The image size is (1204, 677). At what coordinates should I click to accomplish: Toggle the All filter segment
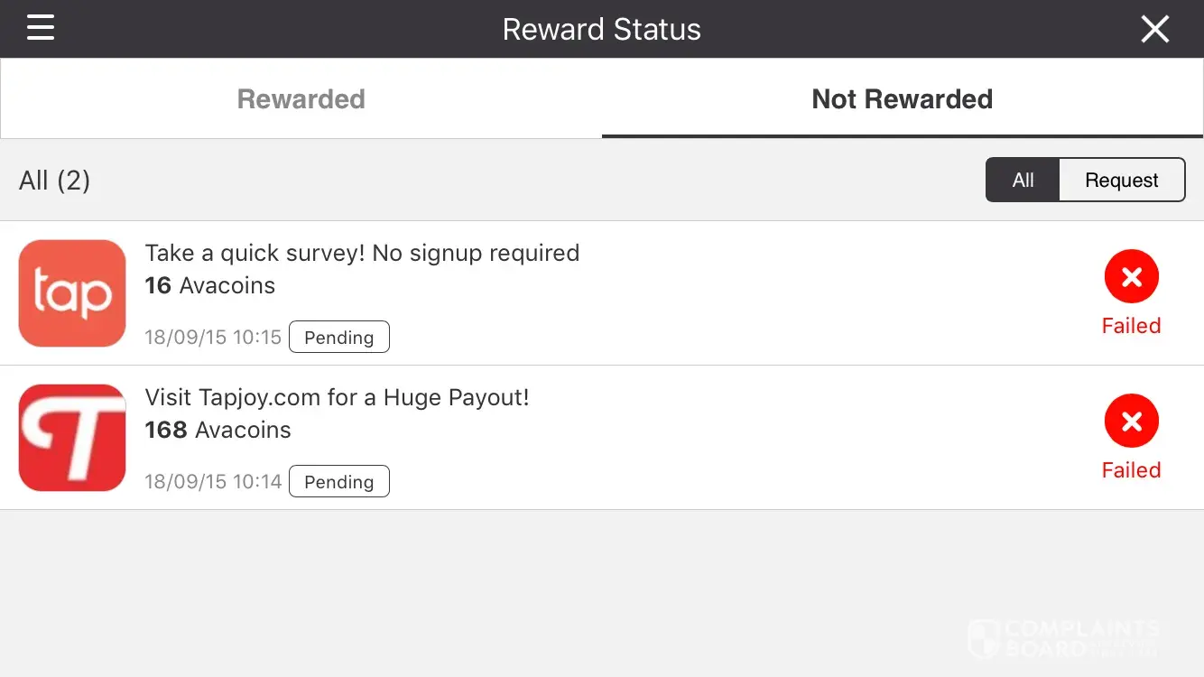pos(1023,181)
